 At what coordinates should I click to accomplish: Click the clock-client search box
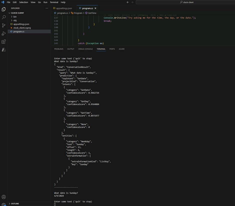[186, 2]
